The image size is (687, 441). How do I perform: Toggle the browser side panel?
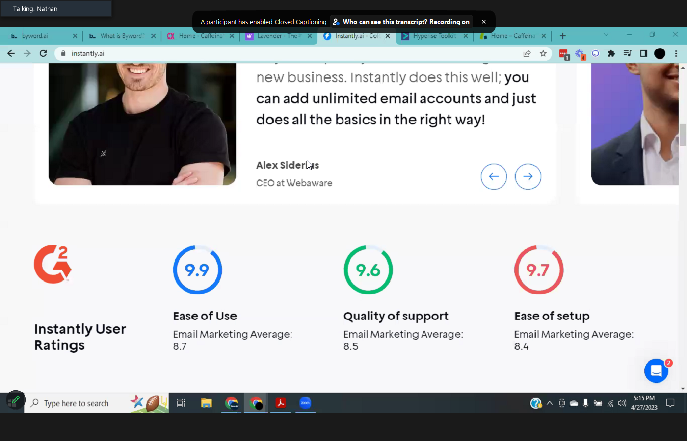(644, 53)
